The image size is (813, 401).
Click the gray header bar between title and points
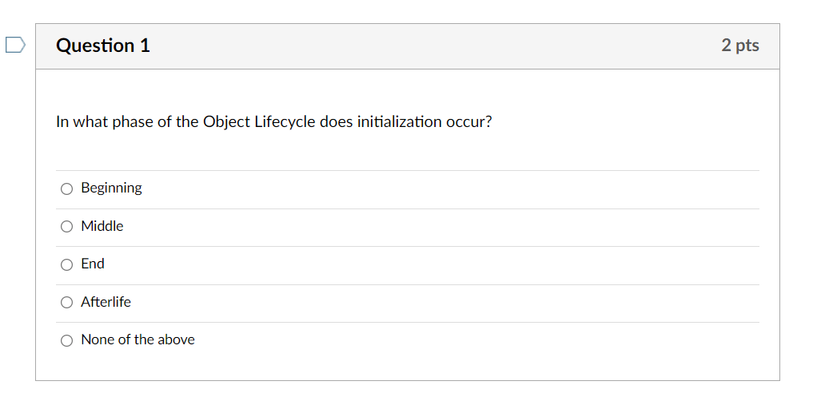[x=432, y=46]
